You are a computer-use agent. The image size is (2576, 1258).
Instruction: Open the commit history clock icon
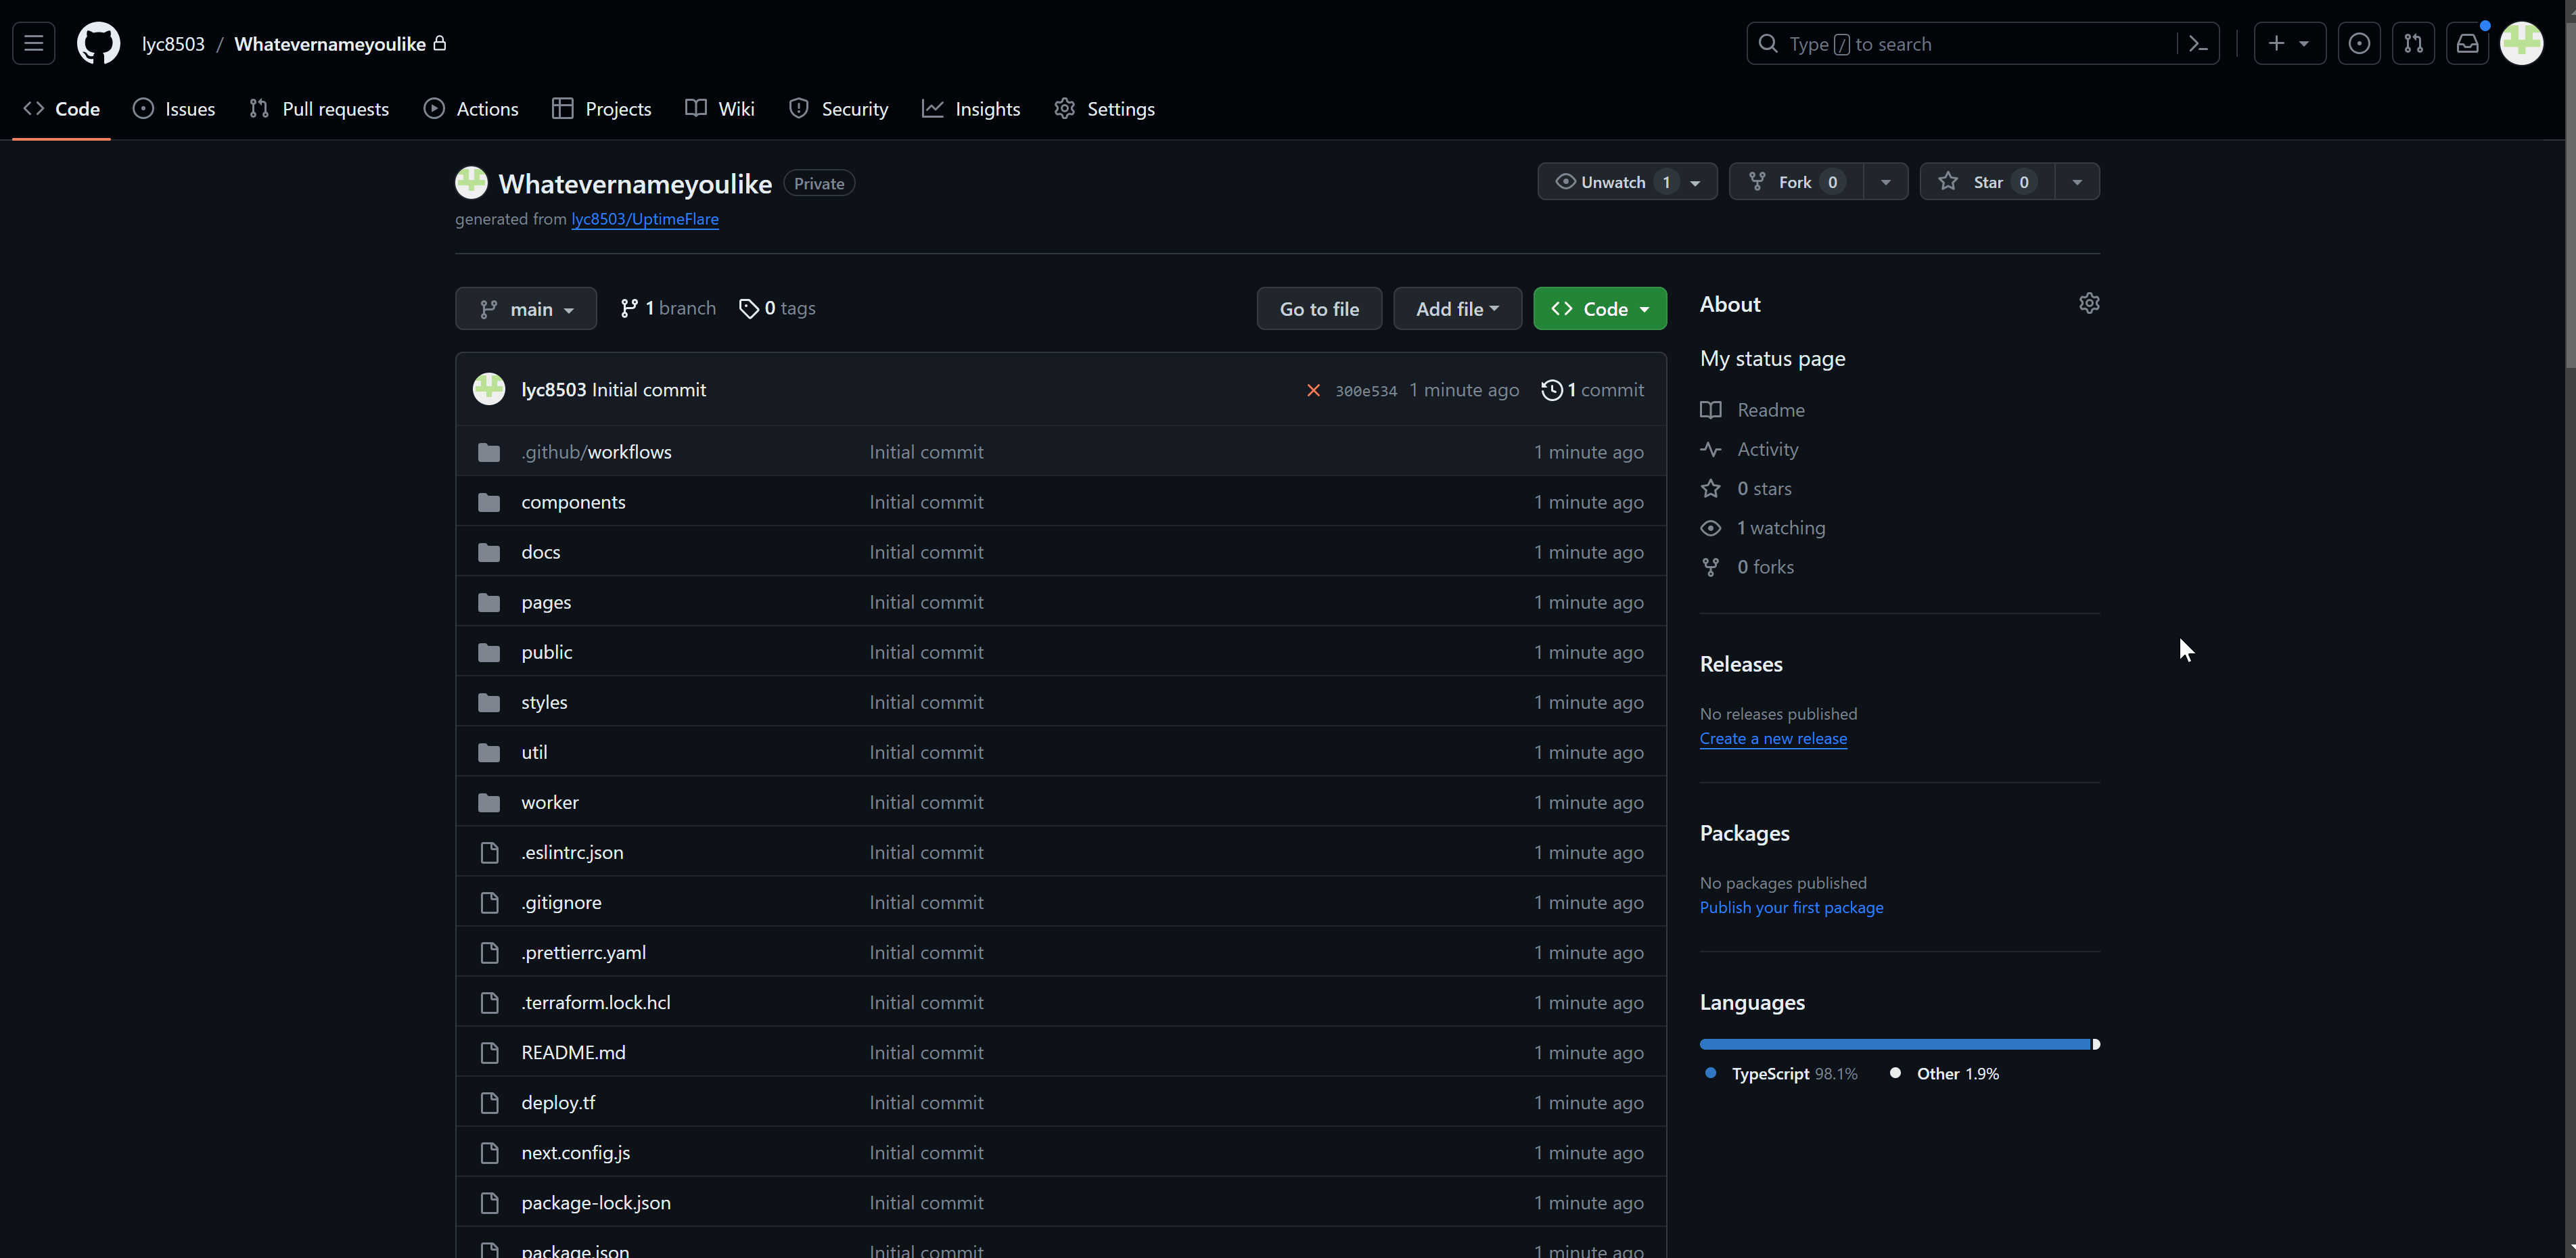1551,390
